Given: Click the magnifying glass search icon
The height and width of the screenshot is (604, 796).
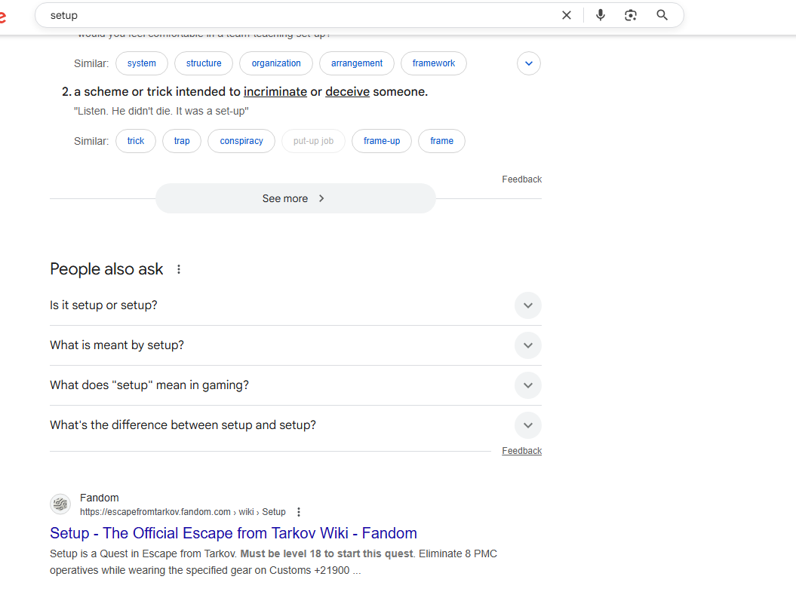Looking at the screenshot, I should (x=662, y=15).
